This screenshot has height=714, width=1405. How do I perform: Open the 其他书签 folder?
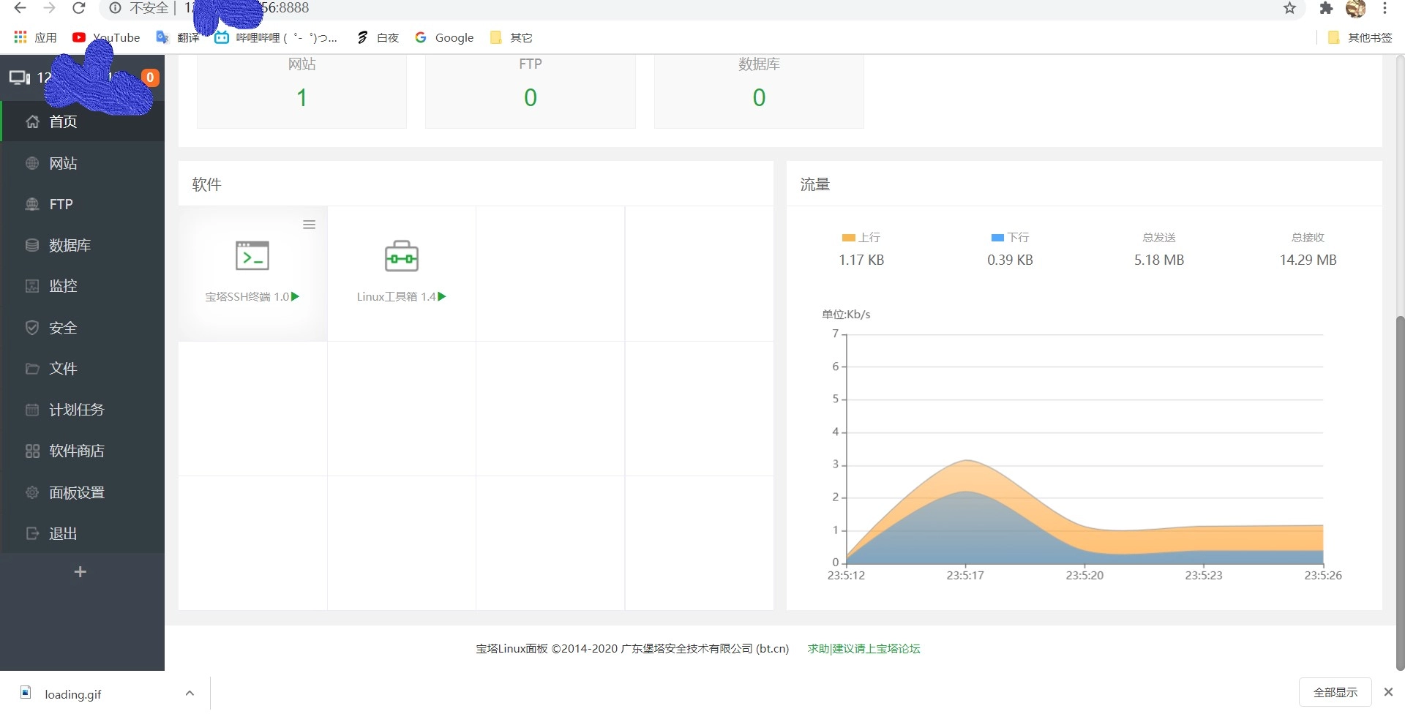coord(1360,37)
